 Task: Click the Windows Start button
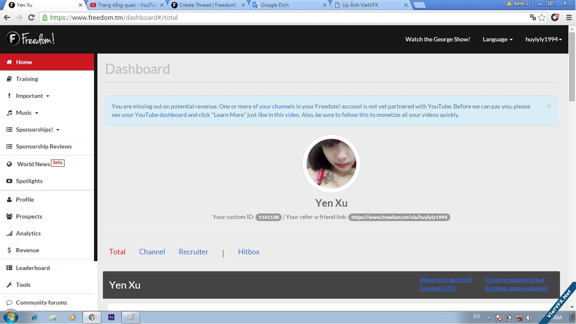click(x=10, y=317)
